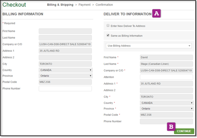Click the billing First Name field
197x138 pixels.
pos(65,31)
